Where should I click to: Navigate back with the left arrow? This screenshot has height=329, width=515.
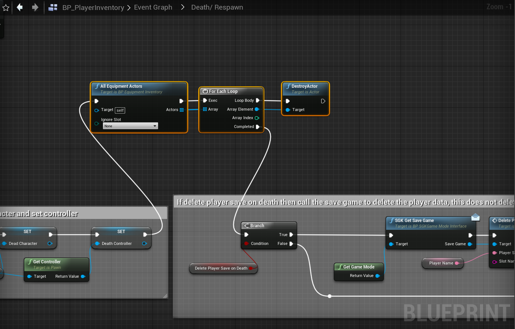(x=20, y=7)
